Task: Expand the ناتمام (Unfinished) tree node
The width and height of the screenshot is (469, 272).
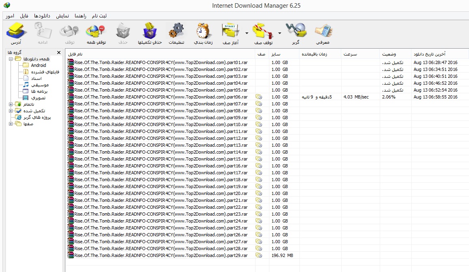Action: pos(11,104)
